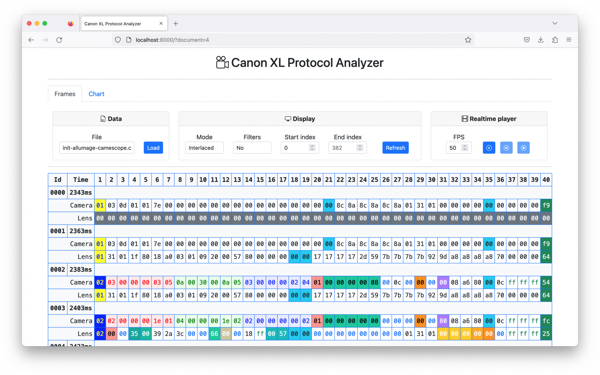Select the Frames tab
600x375 pixels.
(65, 94)
